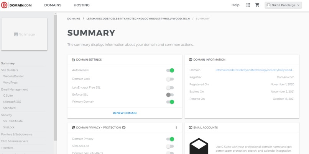The width and height of the screenshot is (309, 154).
Task: Click the October 18, 2021 renewal date
Action: click(x=283, y=99)
